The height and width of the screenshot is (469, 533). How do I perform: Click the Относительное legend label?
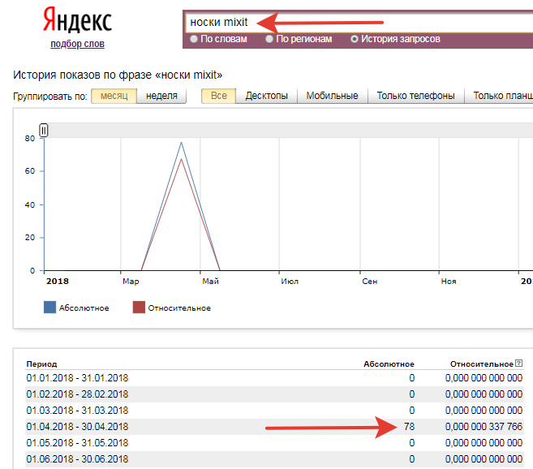(179, 308)
